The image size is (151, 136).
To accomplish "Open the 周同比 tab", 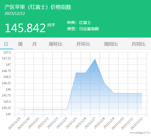I will pyautogui.click(x=111, y=44).
